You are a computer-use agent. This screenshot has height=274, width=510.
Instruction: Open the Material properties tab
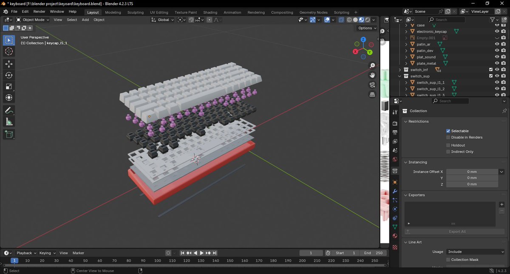(x=395, y=236)
